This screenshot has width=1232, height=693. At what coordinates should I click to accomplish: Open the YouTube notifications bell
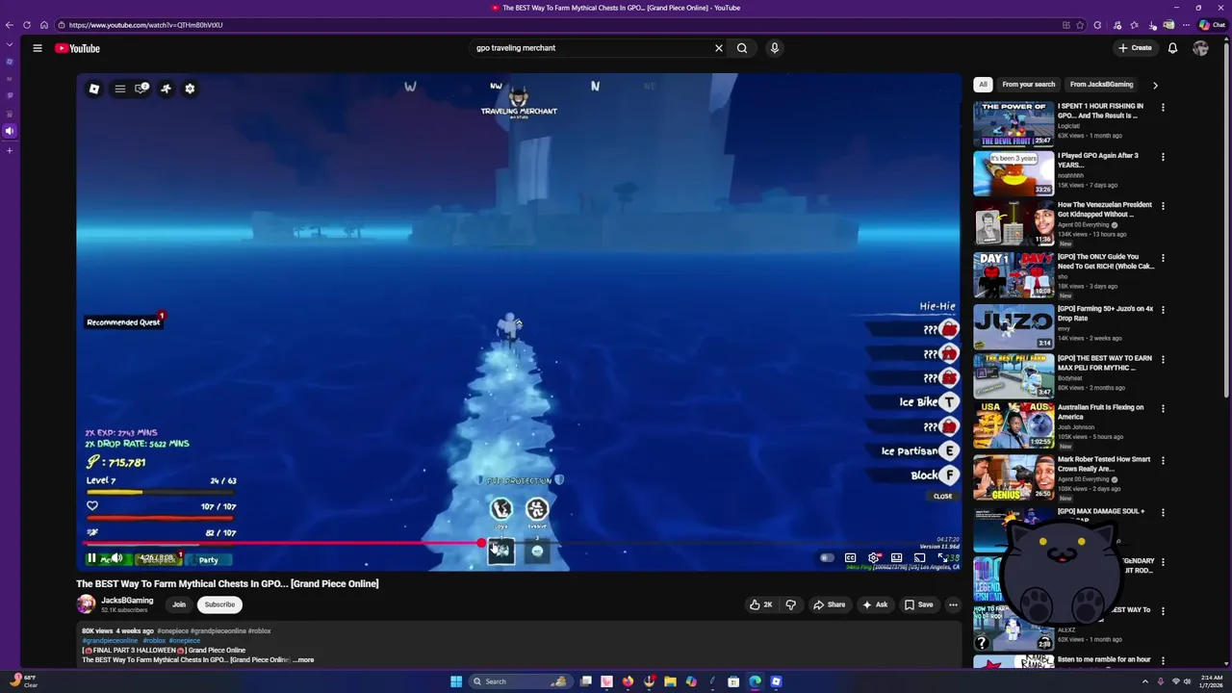(1172, 48)
